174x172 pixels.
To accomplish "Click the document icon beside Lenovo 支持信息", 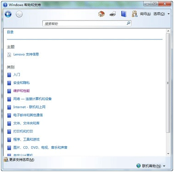I will (9, 54).
